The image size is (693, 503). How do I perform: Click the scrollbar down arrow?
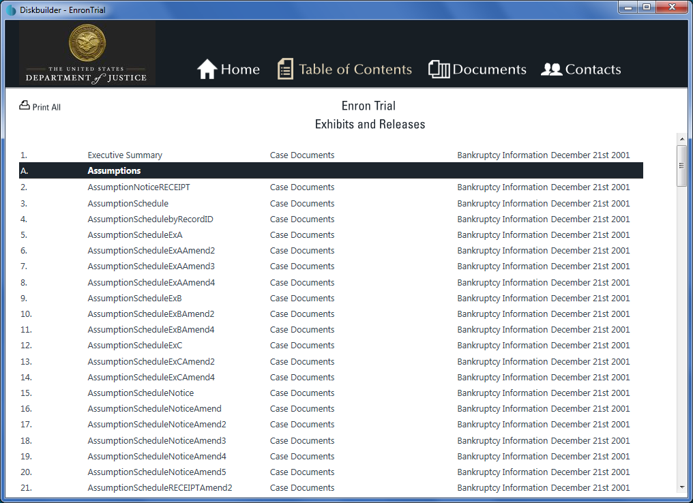click(682, 487)
